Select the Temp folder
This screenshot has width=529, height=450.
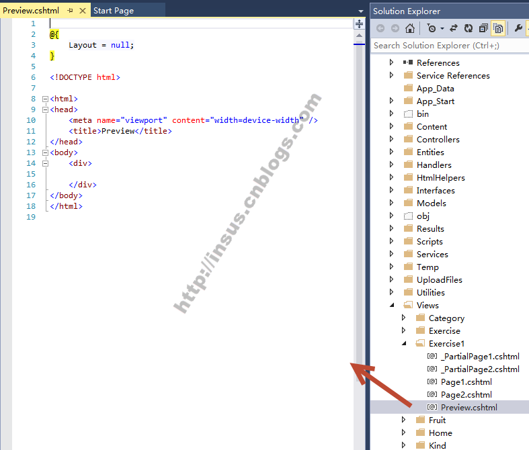click(x=428, y=267)
